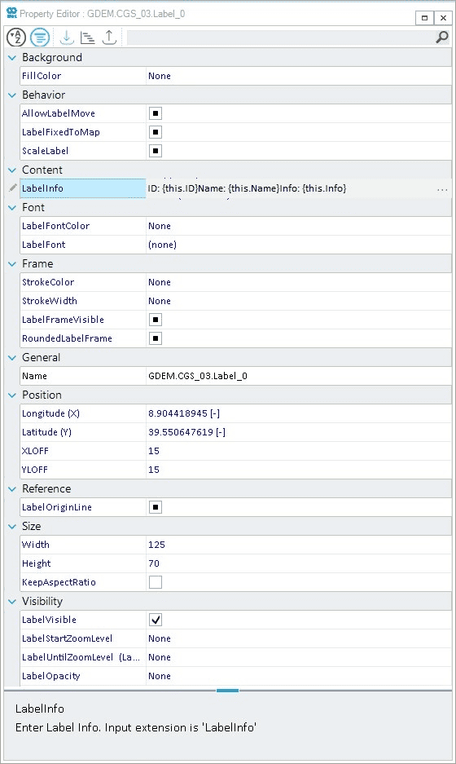Click the description pane splitter handle

point(228,691)
